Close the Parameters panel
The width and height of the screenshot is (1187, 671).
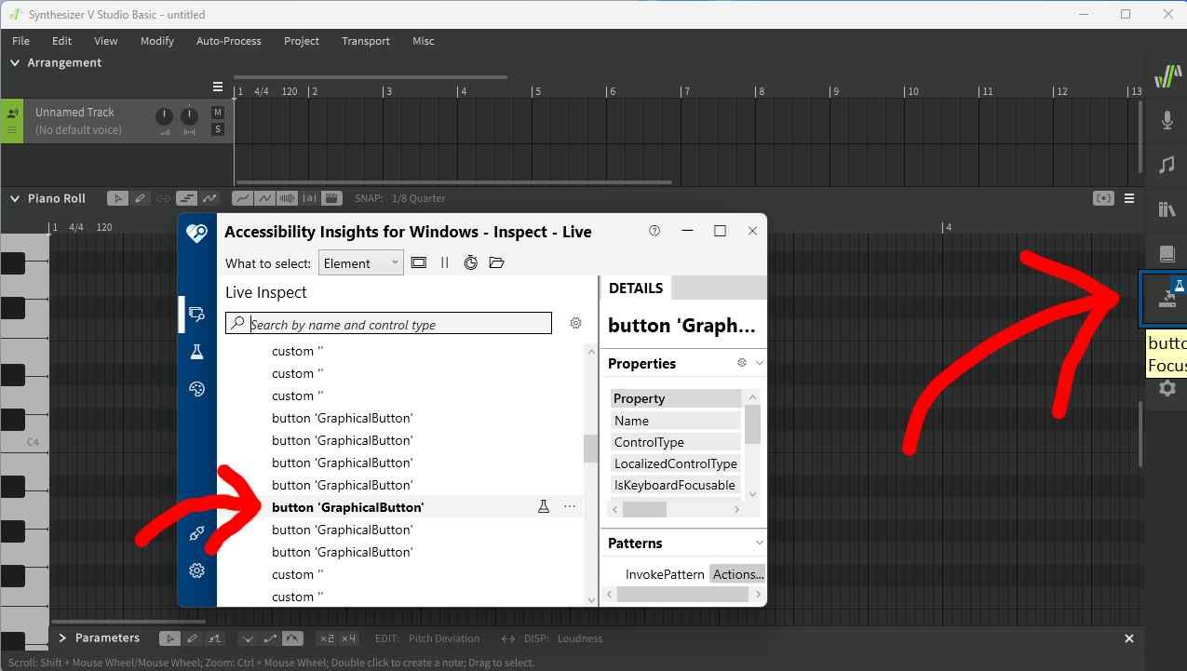(1128, 638)
